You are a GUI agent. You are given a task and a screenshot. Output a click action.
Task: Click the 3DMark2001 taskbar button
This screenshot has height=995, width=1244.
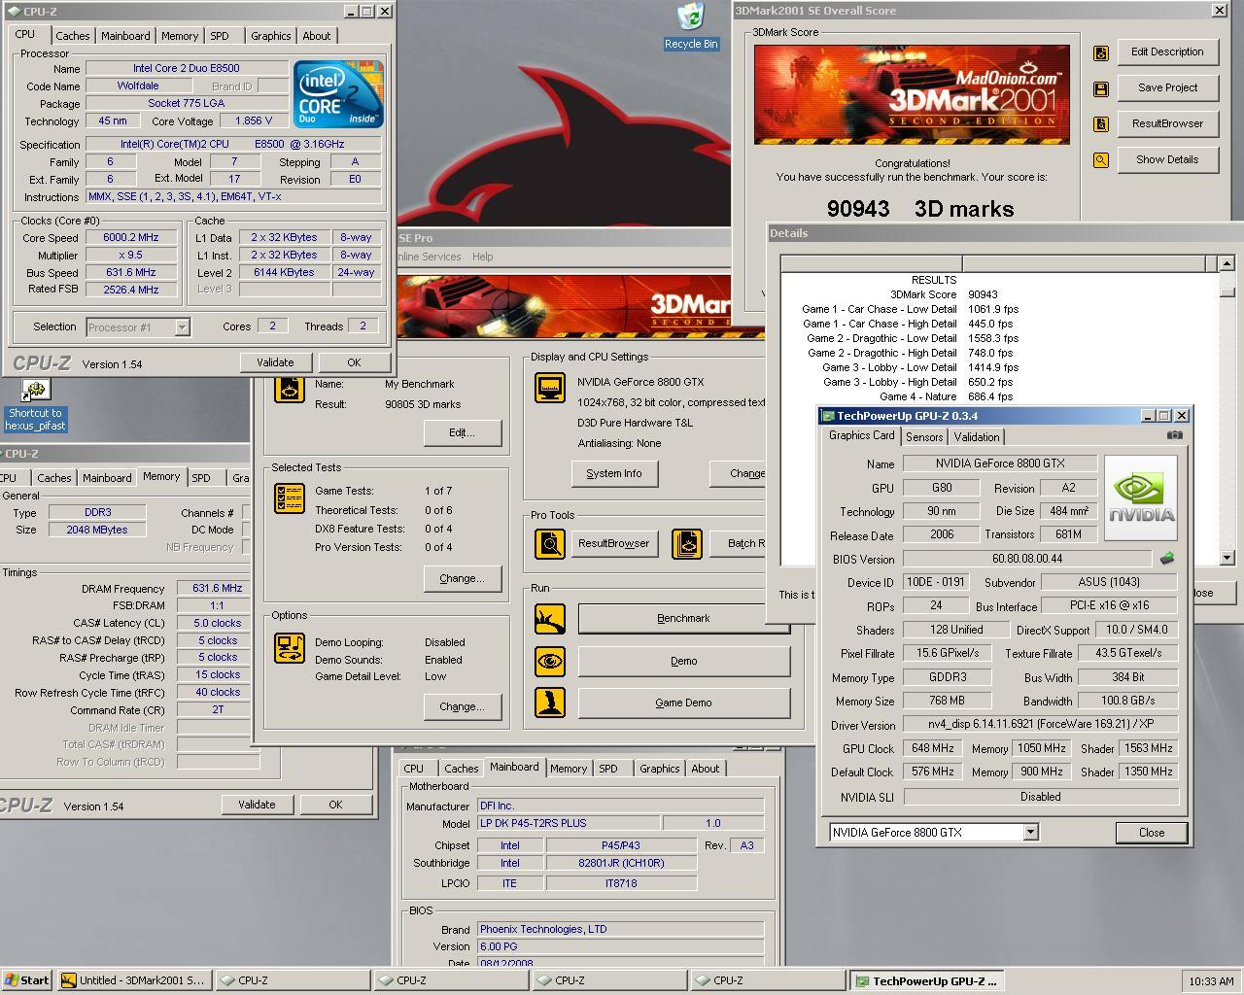pos(133,980)
